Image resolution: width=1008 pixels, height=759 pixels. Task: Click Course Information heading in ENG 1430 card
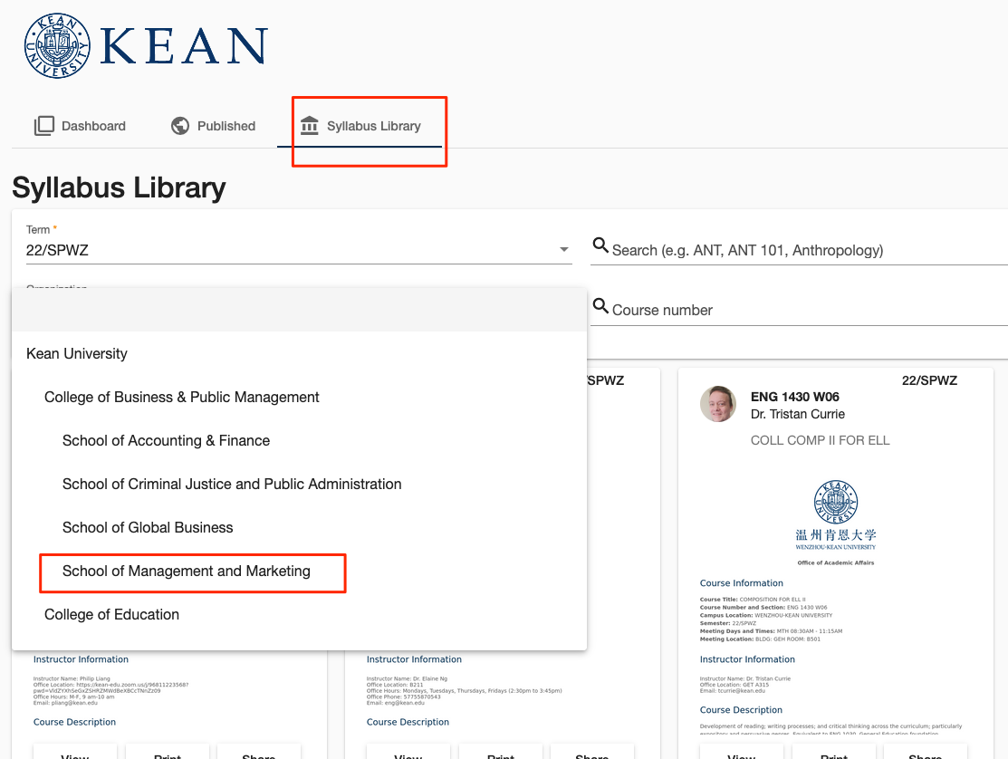pos(741,583)
